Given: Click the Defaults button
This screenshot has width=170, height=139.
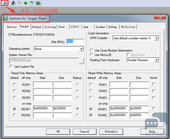Looking at the screenshot, I should click(111, 132).
